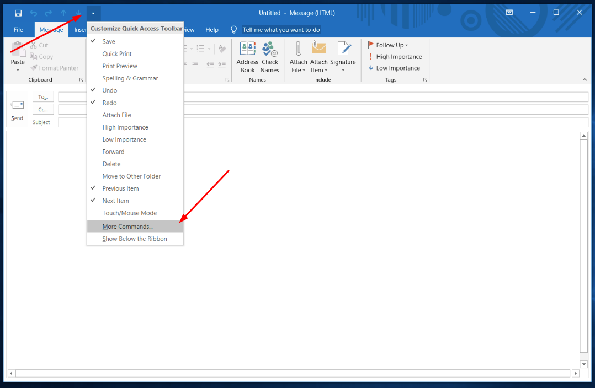
Task: Click the To... button
Action: 43,97
